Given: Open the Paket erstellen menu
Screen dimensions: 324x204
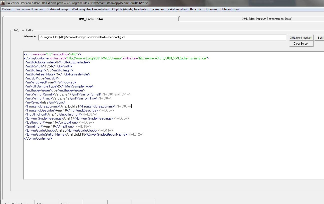Looking at the screenshot, I should tap(177, 9).
